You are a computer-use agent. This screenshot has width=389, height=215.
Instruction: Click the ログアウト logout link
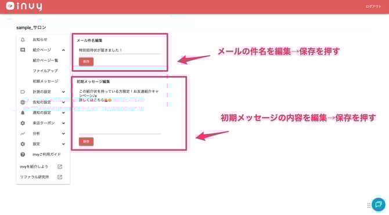click(x=373, y=7)
